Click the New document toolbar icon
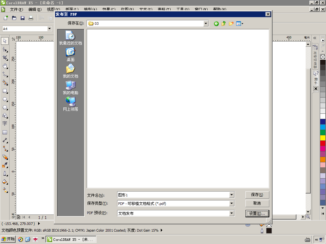This screenshot has height=244, width=326. point(6,18)
